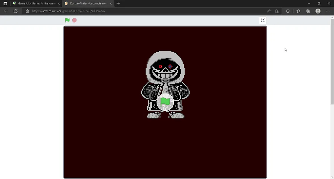
Task: Click the page vertical scrollbar
Action: tap(332, 62)
